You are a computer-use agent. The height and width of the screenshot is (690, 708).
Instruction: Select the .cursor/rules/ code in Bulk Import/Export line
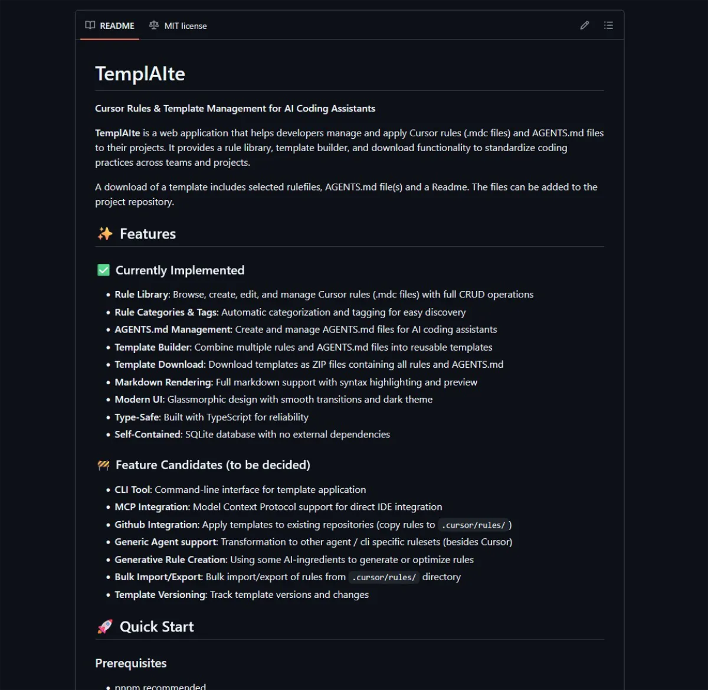[383, 577]
